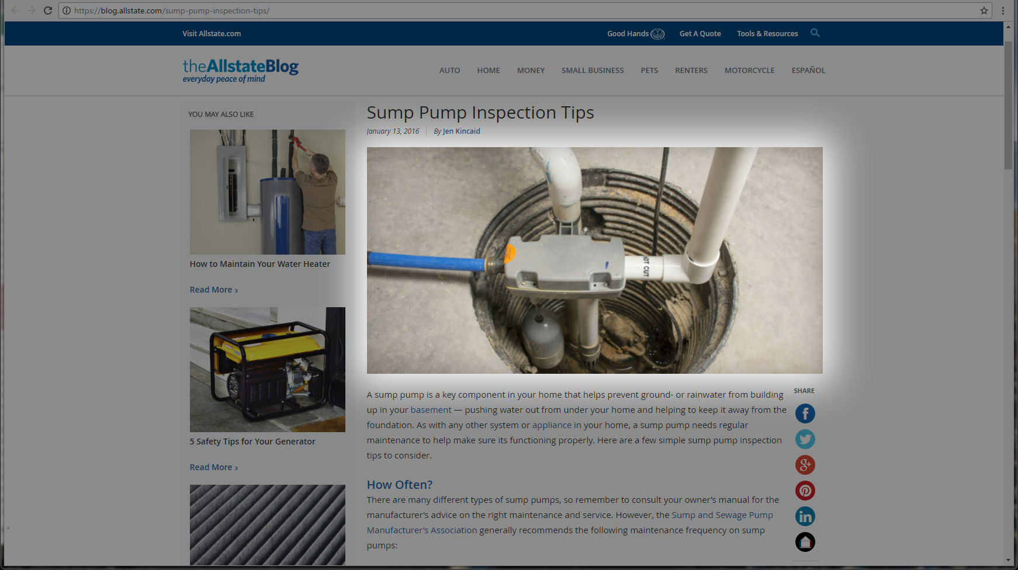Open Chrome's three-dot menu

click(1003, 11)
